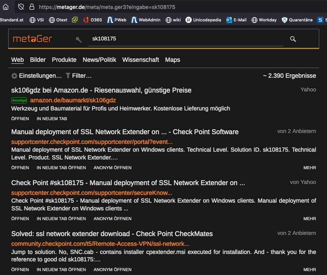Click ÖFFNEN for the CheckMates result
The width and height of the screenshot is (327, 275).
pos(20,270)
